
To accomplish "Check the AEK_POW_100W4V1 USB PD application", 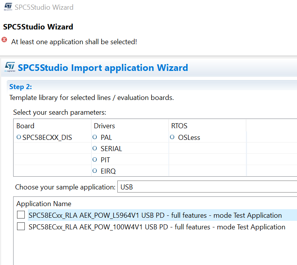I will pos(21,227).
